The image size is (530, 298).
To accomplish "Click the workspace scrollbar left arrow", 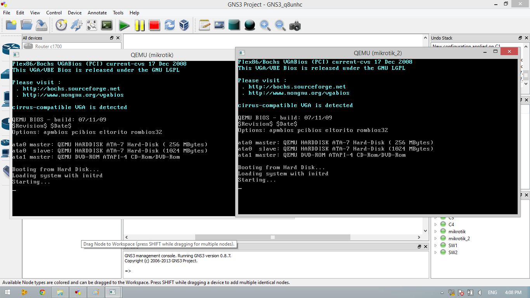I will point(126,237).
